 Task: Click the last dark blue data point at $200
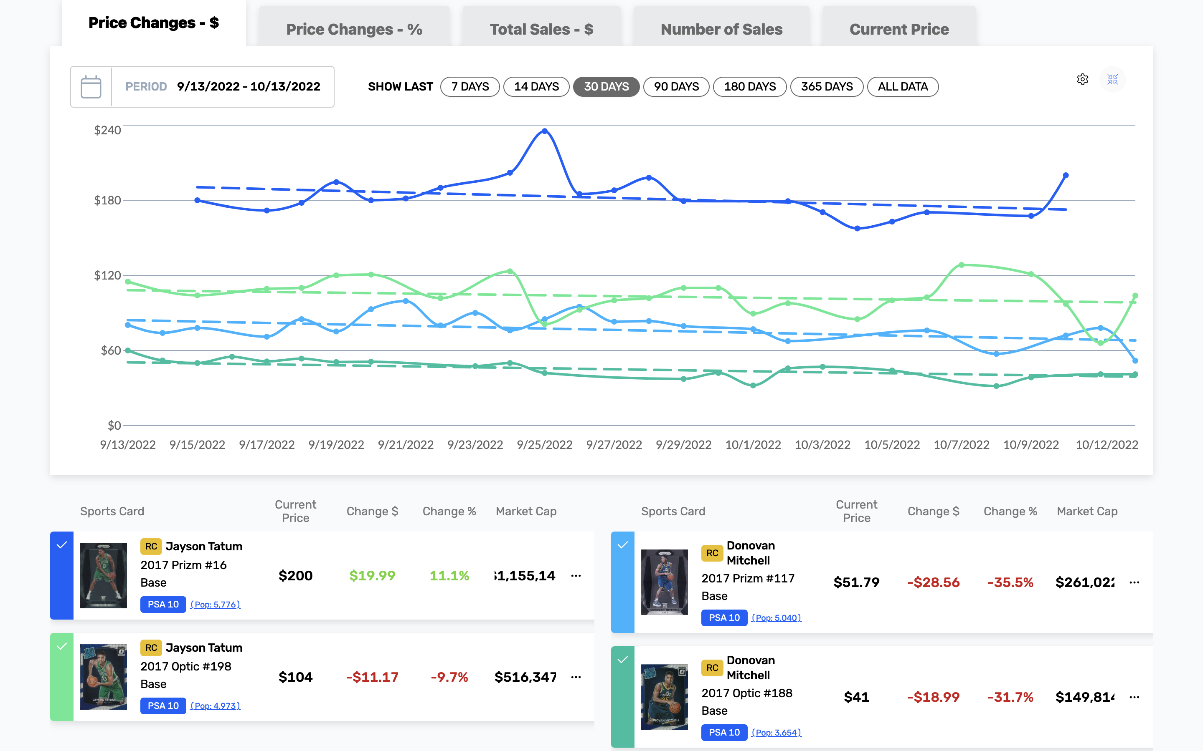pos(1065,175)
